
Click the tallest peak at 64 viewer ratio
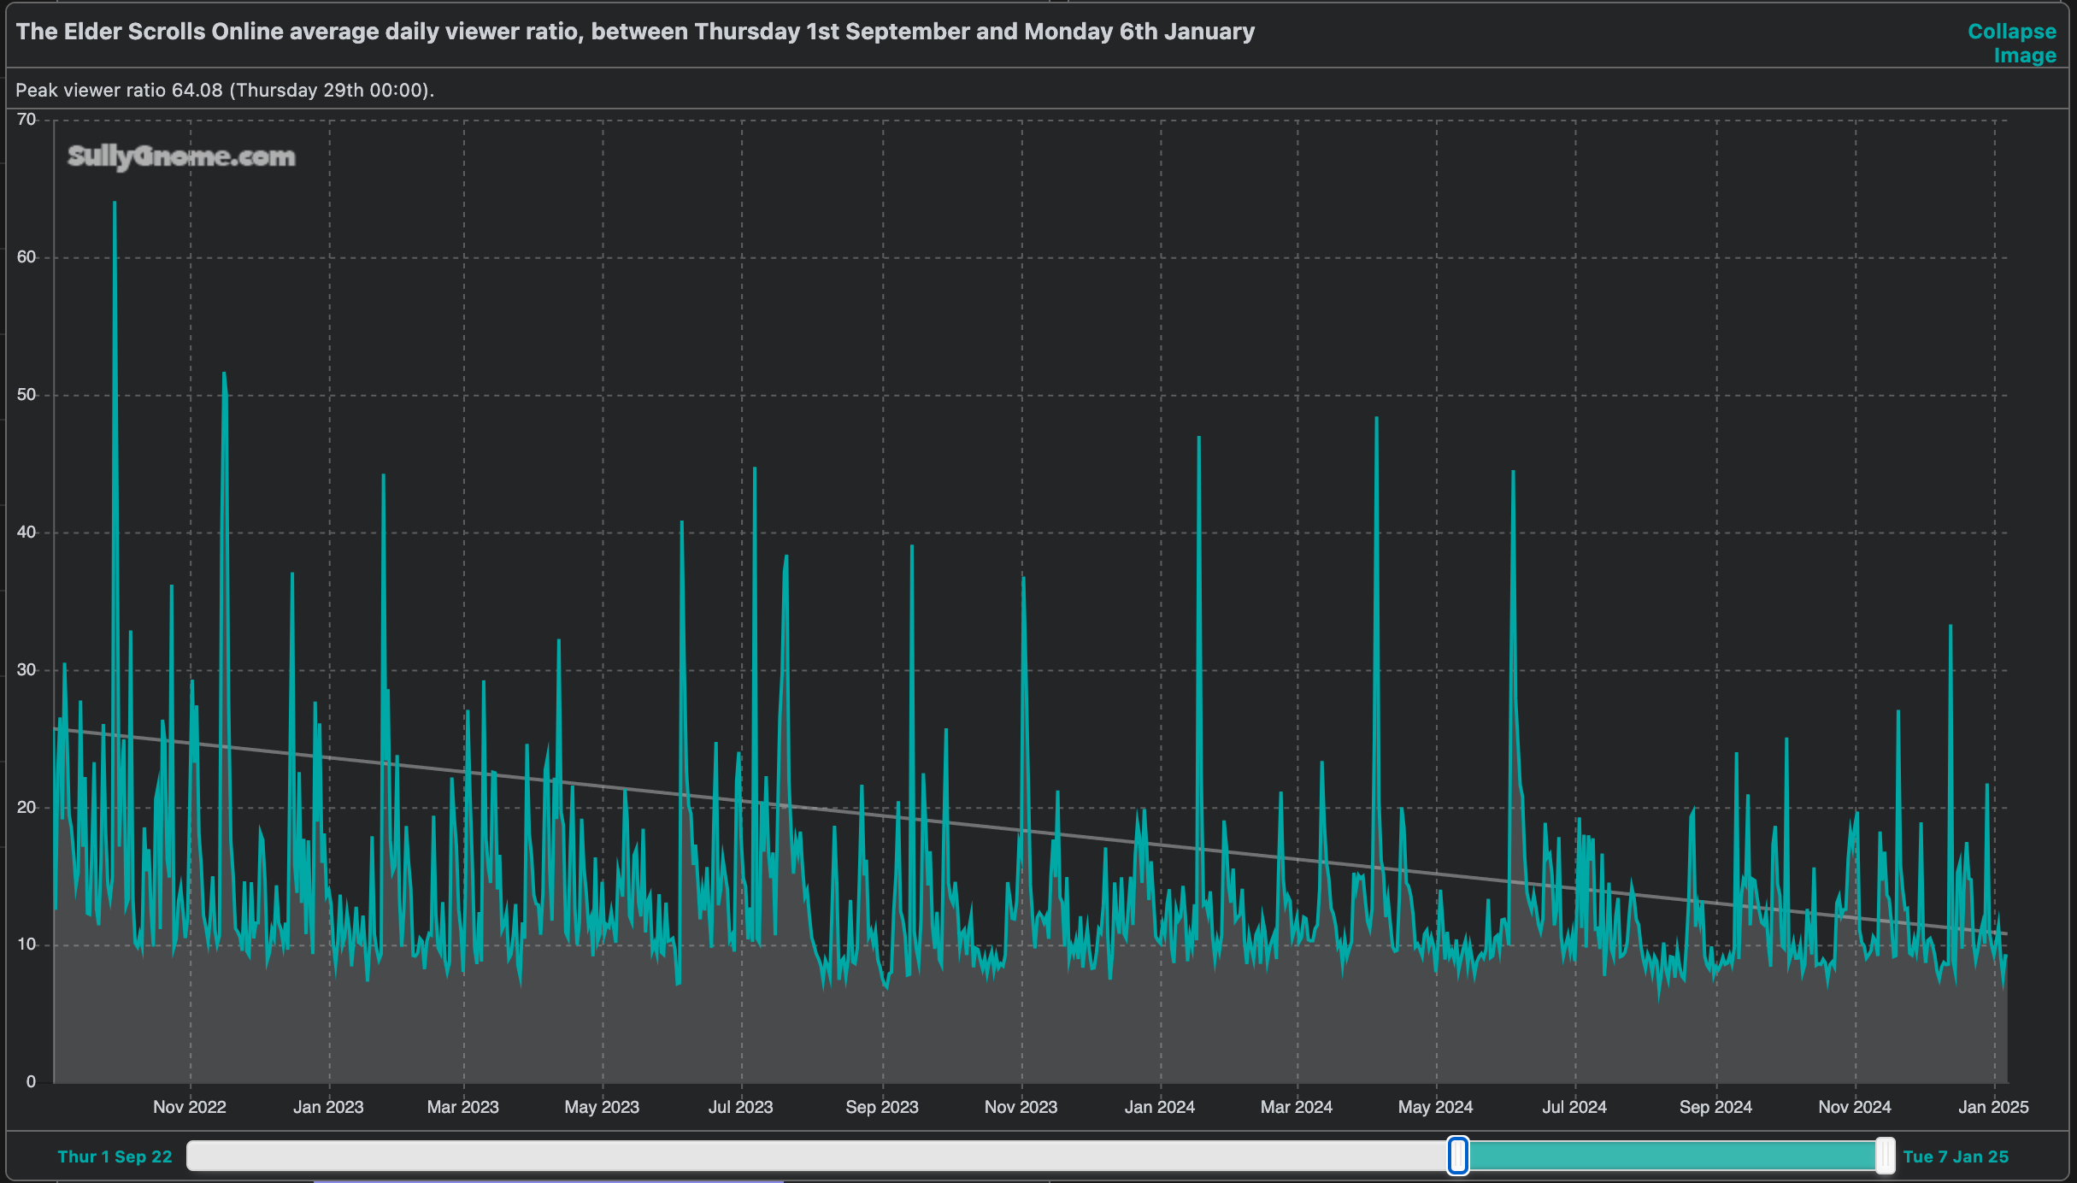tap(115, 203)
